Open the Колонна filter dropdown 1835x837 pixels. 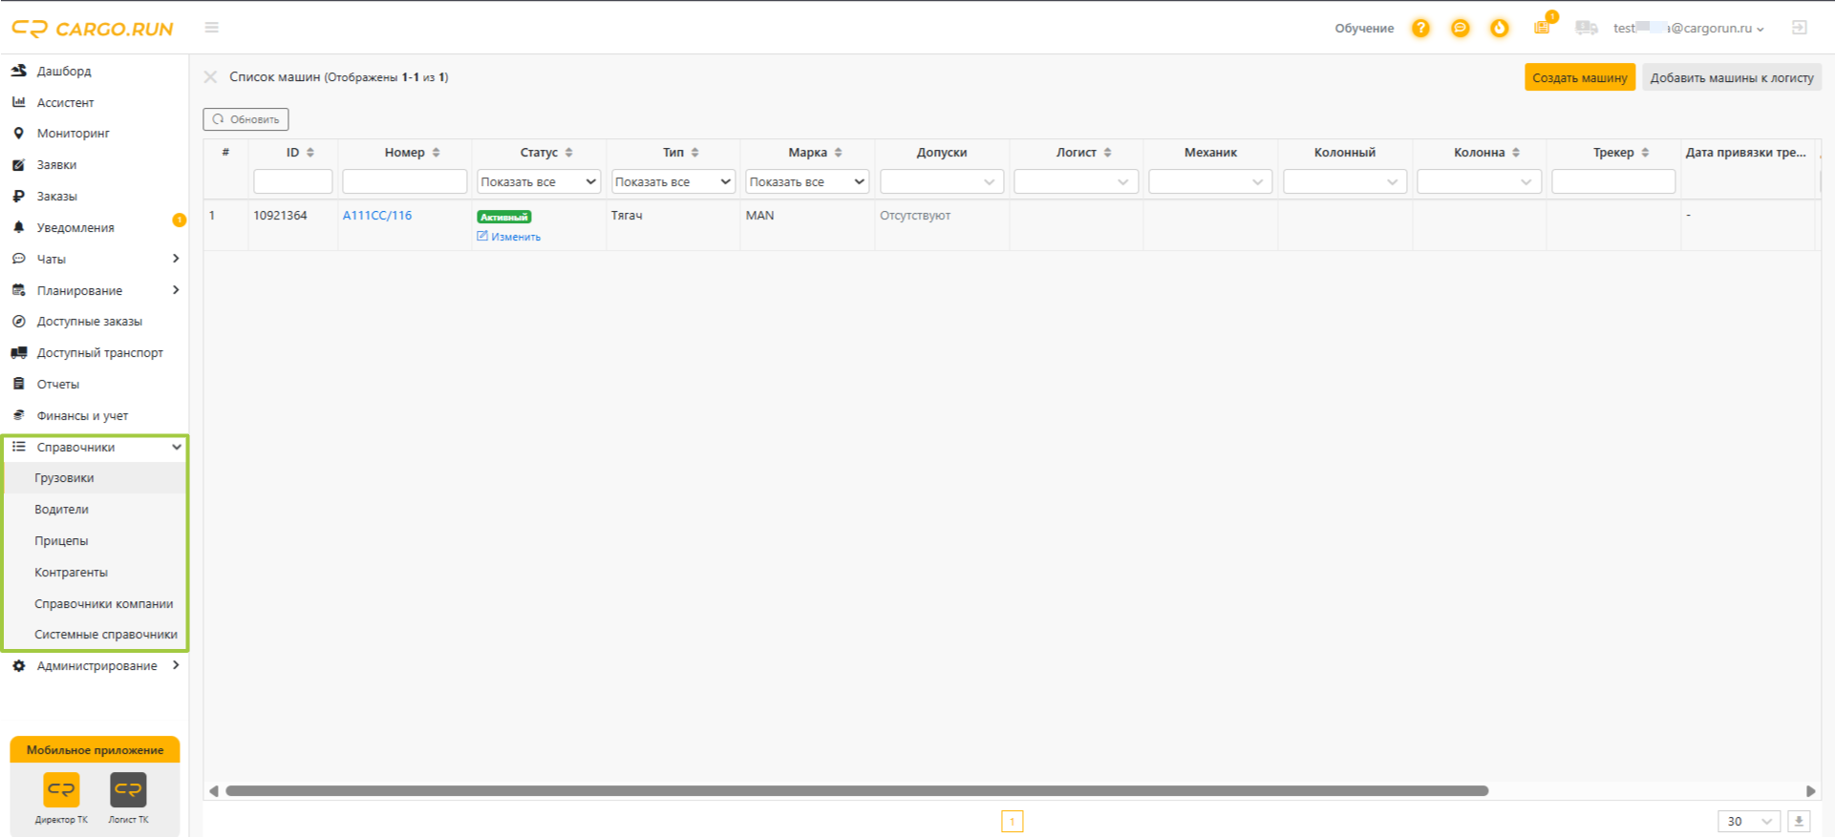1480,181
